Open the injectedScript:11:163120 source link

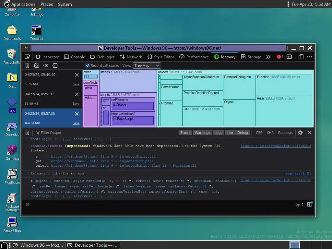click(276, 180)
